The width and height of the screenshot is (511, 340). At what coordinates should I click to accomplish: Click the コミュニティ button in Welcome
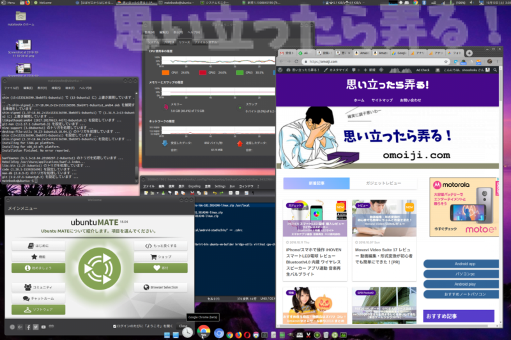click(38, 287)
